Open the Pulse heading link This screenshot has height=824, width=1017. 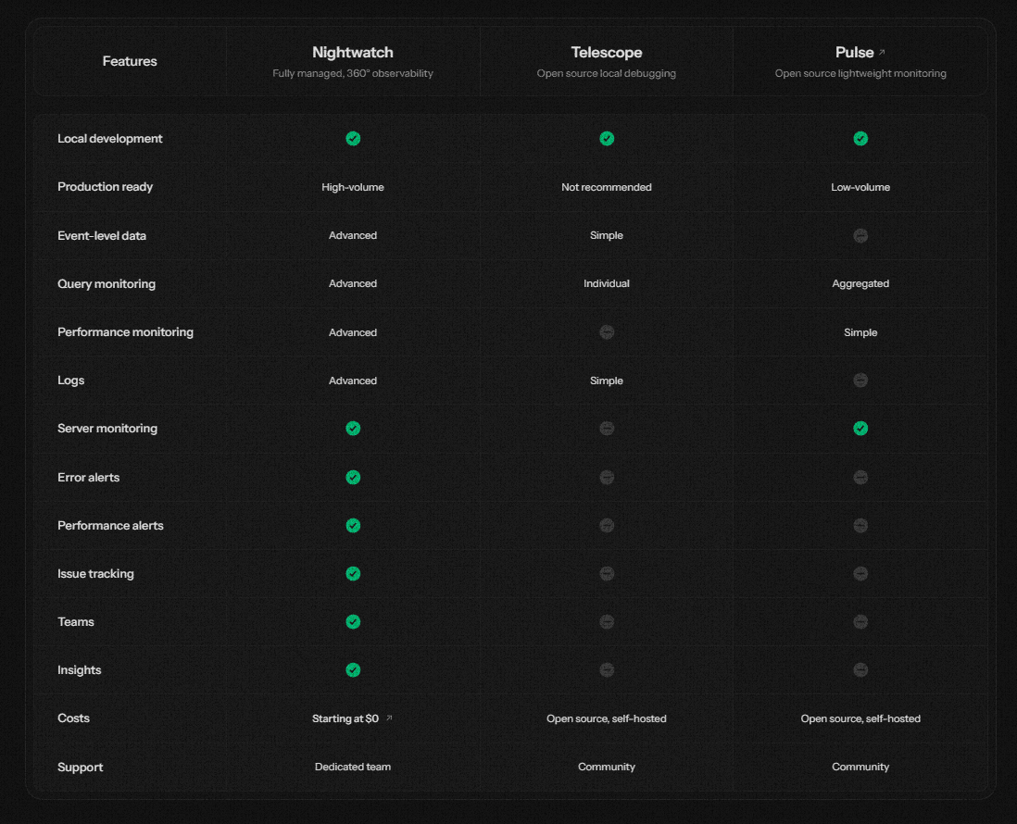(x=854, y=53)
